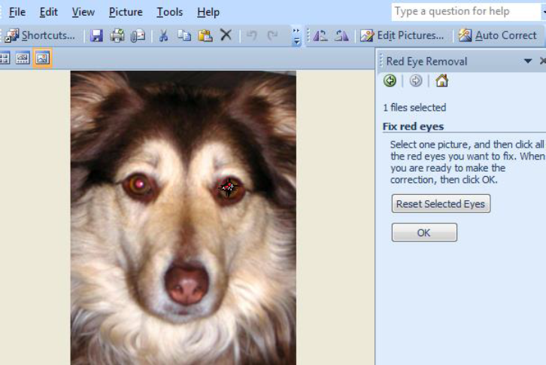Click the Delete X icon
The height and width of the screenshot is (365, 546).
(x=226, y=35)
